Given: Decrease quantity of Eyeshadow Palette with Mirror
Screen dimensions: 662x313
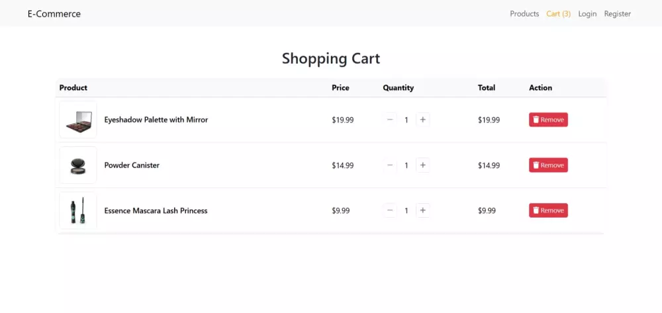Looking at the screenshot, I should tap(390, 120).
